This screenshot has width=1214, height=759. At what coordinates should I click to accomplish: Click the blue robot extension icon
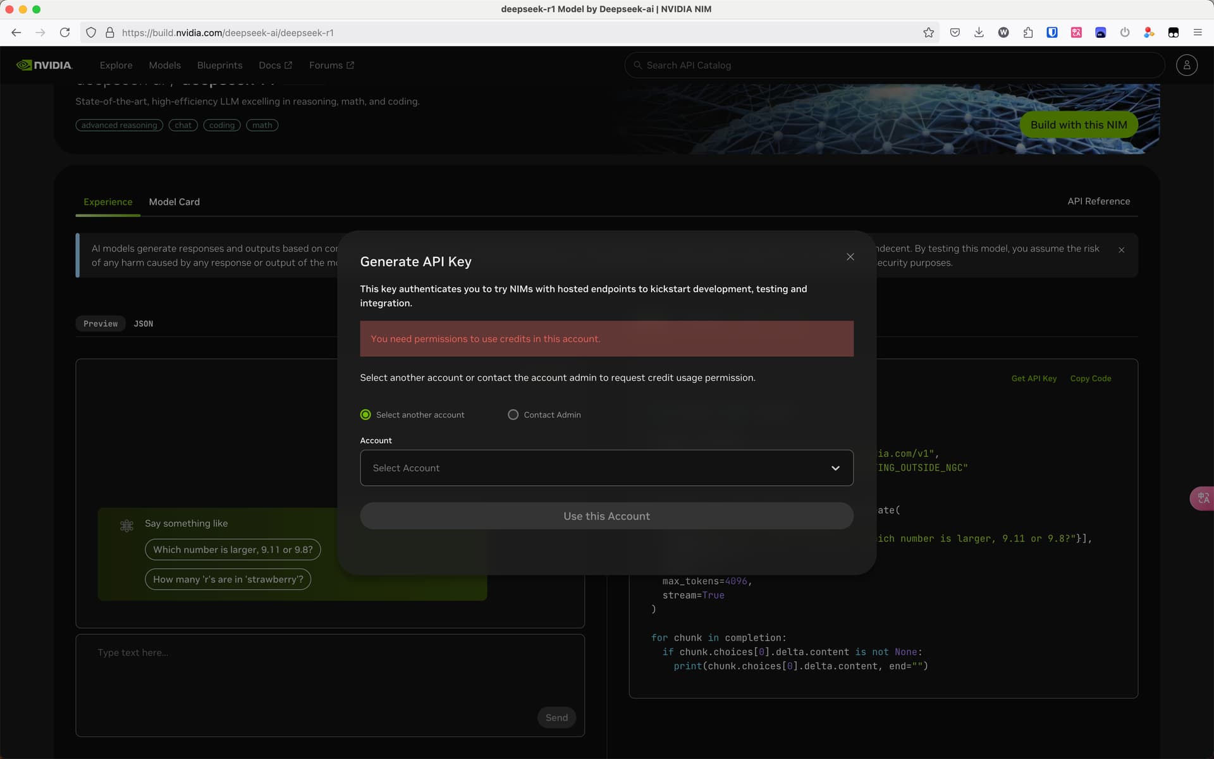click(1101, 32)
